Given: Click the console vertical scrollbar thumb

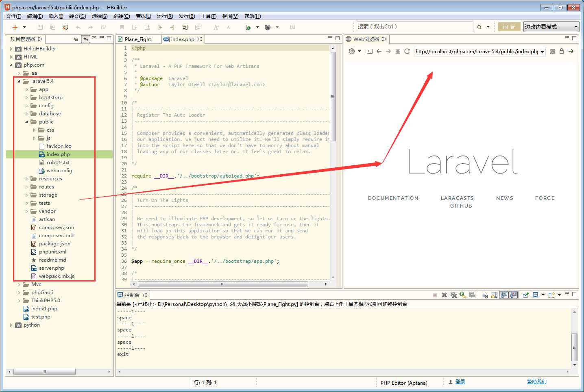Looking at the screenshot, I should click(575, 347).
